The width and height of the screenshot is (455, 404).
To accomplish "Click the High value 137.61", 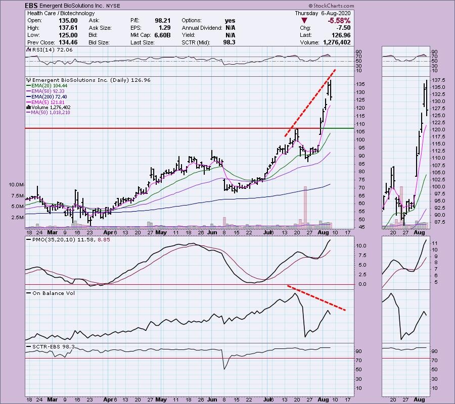I will pos(68,28).
